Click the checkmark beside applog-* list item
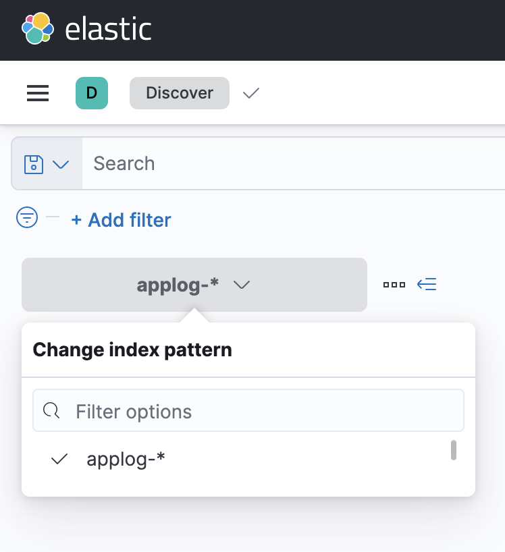The height and width of the screenshot is (552, 505). pyautogui.click(x=59, y=459)
